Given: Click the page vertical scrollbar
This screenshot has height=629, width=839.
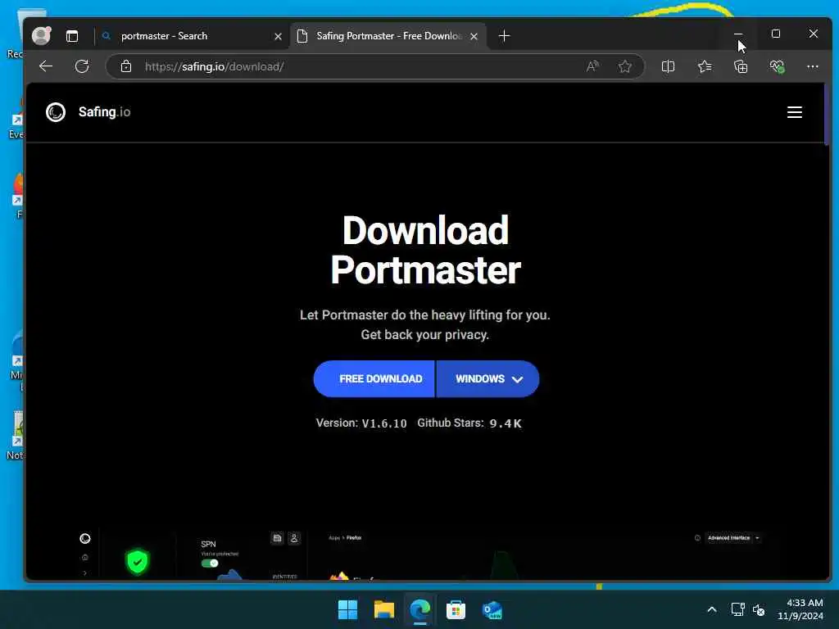Looking at the screenshot, I should click(828, 115).
